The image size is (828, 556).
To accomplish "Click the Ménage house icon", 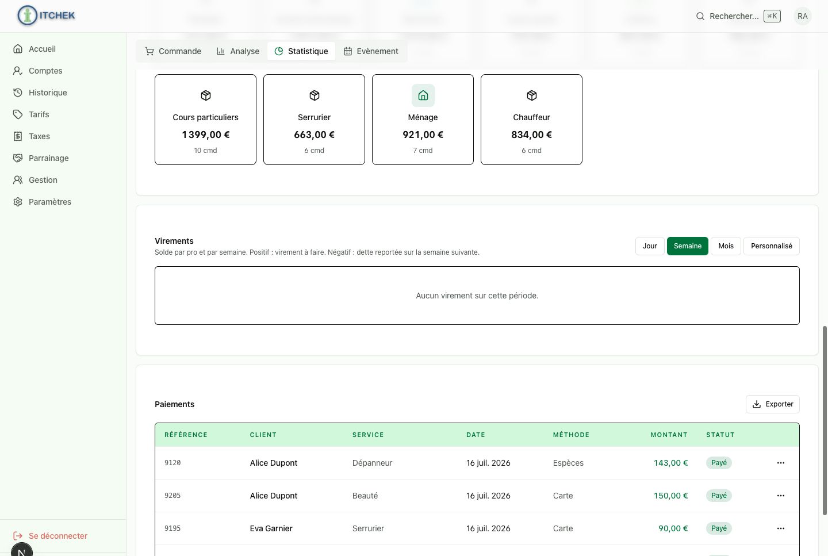I will tap(423, 95).
